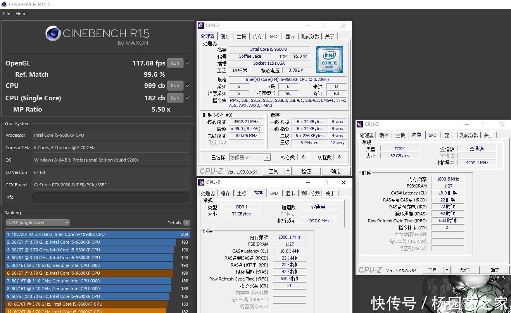Click 确定 button in top CPU-Z window
Viewport: 511px width, 313px height.
[x=336, y=171]
